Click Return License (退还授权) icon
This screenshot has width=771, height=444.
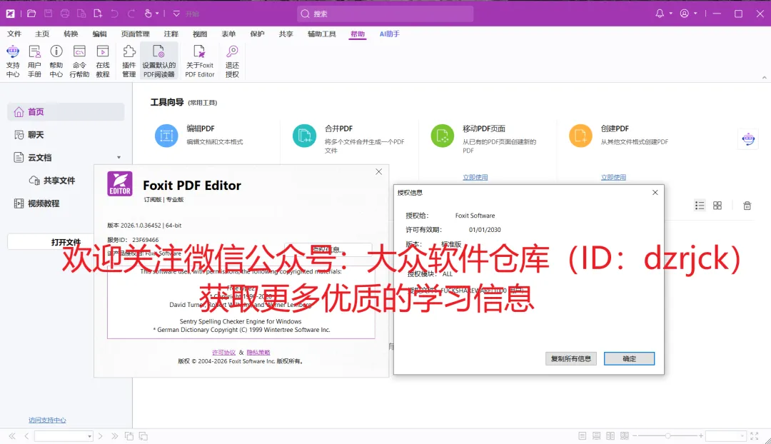232,61
